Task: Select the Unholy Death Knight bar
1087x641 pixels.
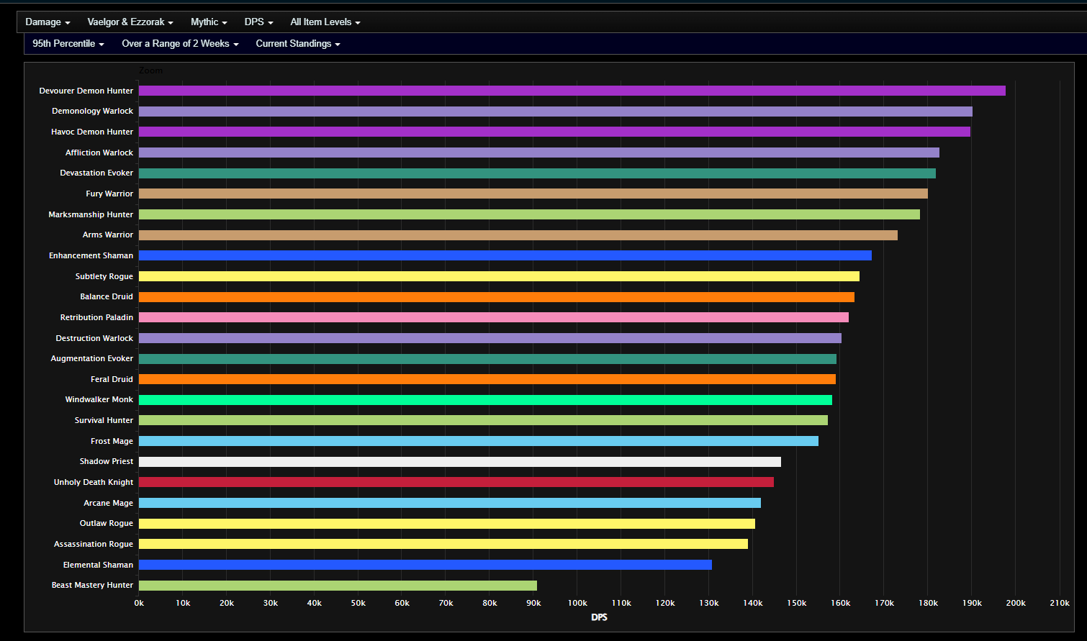Action: click(x=456, y=482)
